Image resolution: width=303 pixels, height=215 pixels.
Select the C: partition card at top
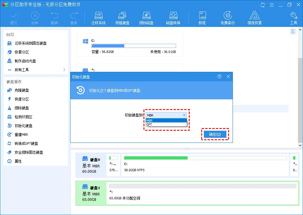click(x=130, y=45)
